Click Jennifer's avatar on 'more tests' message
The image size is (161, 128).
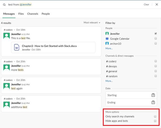point(6,68)
